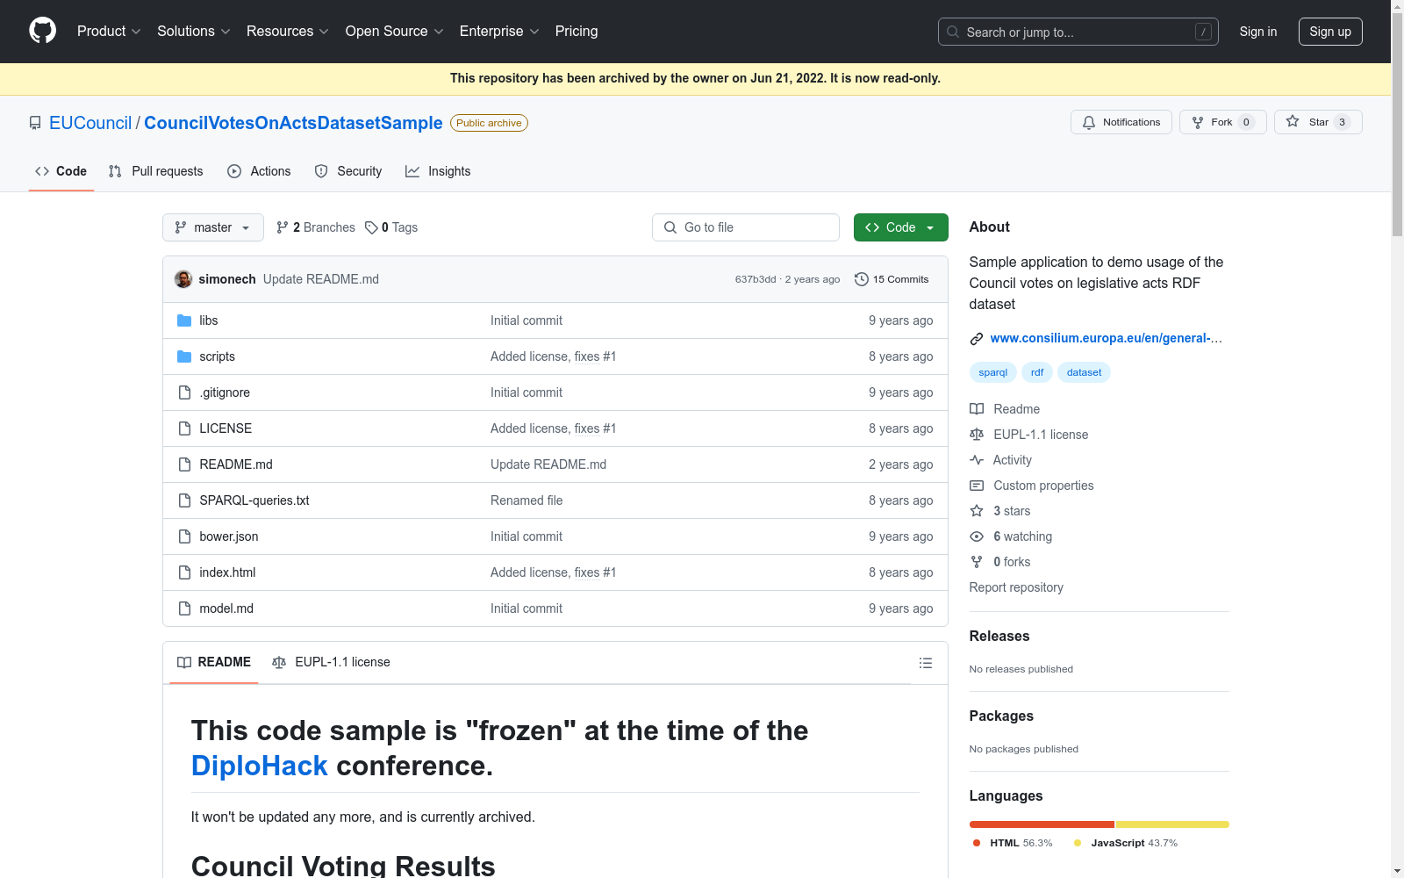This screenshot has height=878, width=1404.
Task: Open the Releases heading link
Action: click(x=999, y=636)
